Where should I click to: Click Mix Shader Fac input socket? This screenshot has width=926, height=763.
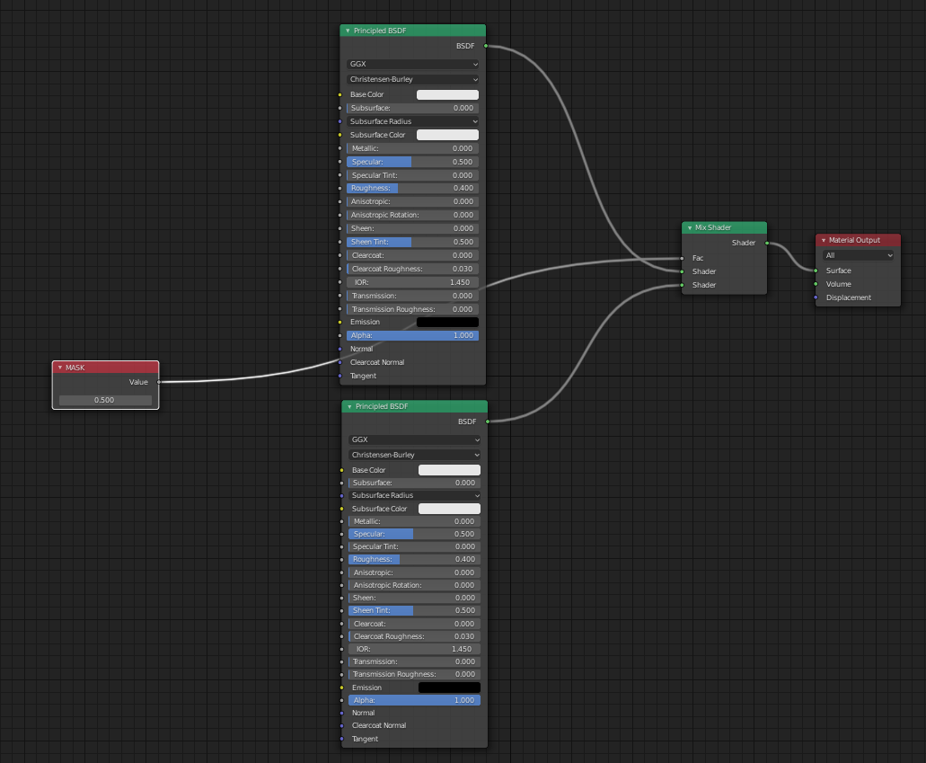[x=682, y=258]
